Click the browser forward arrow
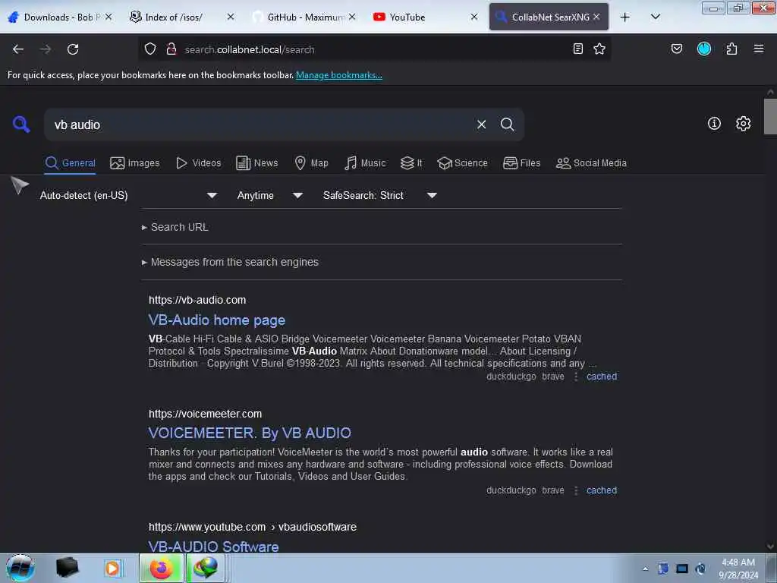This screenshot has height=583, width=777. coord(45,49)
